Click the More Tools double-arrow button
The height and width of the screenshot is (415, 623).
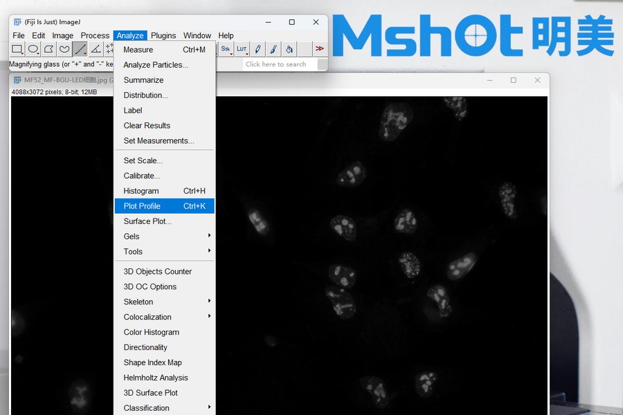pyautogui.click(x=320, y=49)
